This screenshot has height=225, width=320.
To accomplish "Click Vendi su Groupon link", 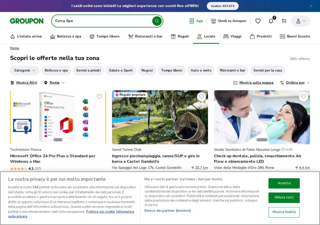I will [x=229, y=21].
